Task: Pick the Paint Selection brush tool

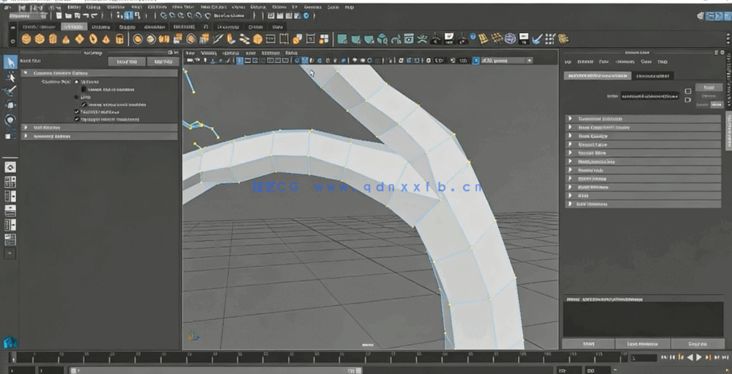Action: pyautogui.click(x=10, y=91)
